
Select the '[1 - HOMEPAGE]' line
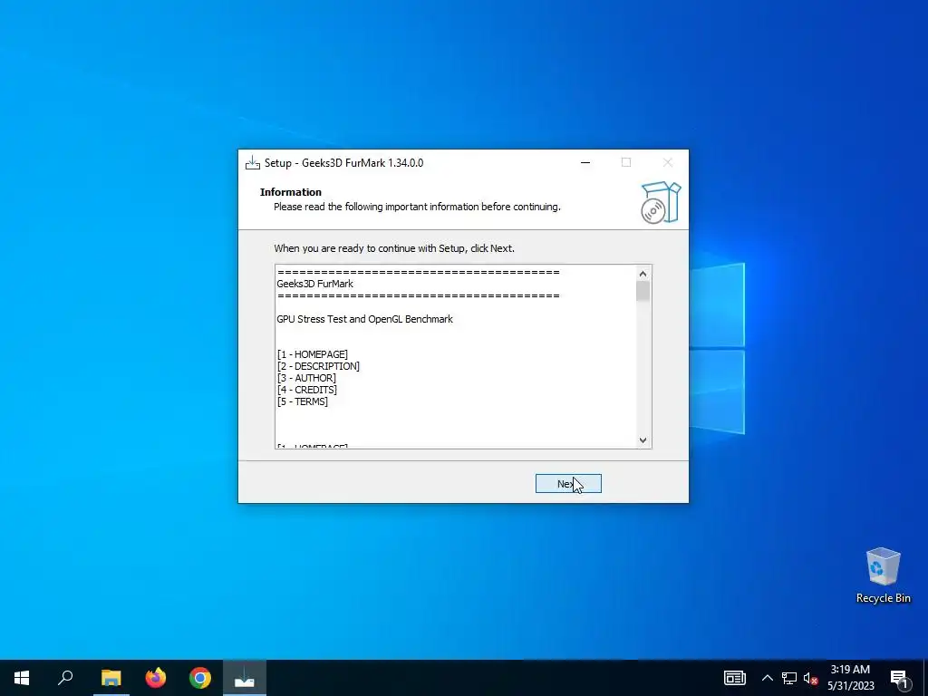[x=313, y=354]
